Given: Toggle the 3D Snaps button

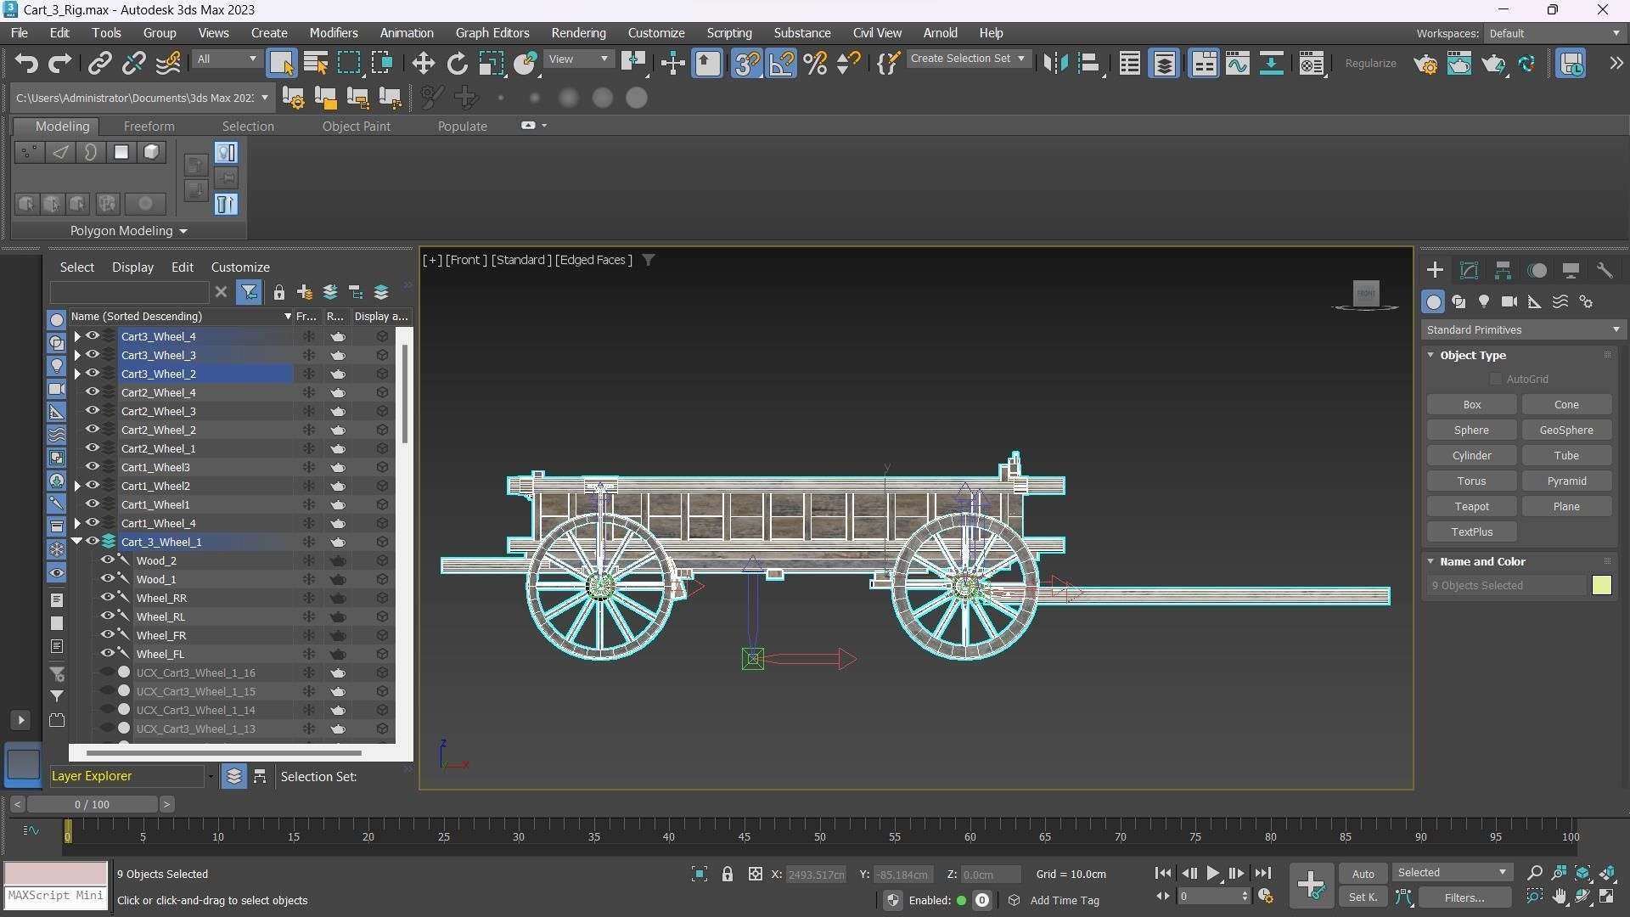Looking at the screenshot, I should point(747,64).
